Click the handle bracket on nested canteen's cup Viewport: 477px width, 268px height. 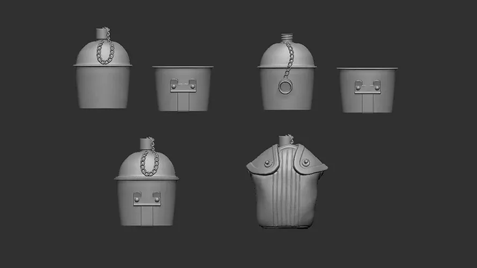coord(147,199)
